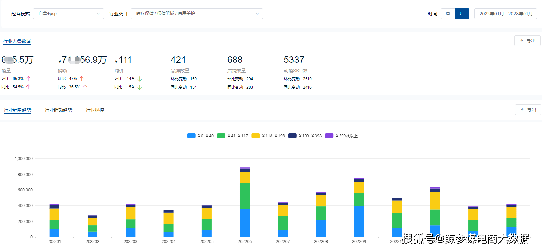The image size is (542, 250).
Task: Select the 行业销量趋势 tab
Action: tap(18, 110)
